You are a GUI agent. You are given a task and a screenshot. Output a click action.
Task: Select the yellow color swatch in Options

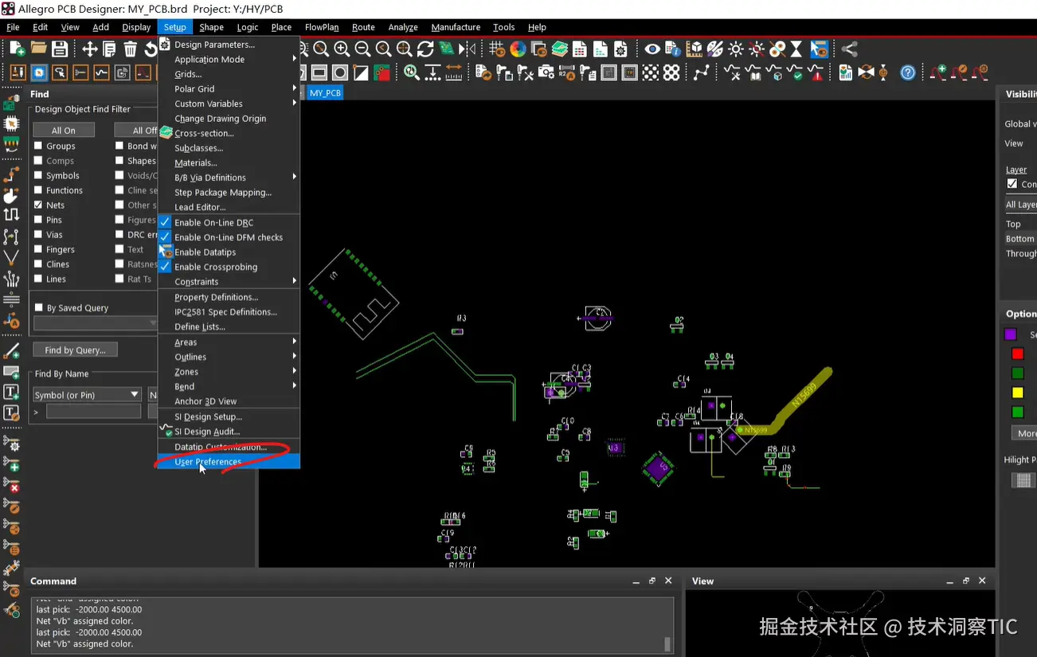click(1017, 393)
